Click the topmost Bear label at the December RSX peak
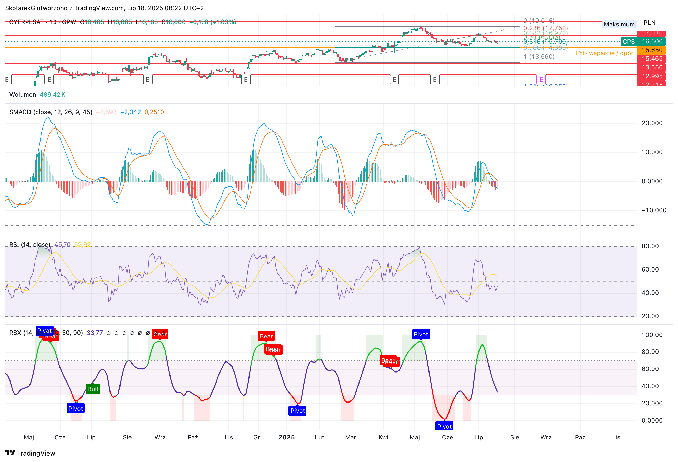Screen dimensions: 678x462 266,336
